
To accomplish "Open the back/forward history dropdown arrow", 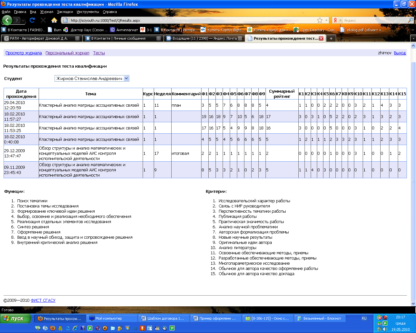I will (23, 20).
